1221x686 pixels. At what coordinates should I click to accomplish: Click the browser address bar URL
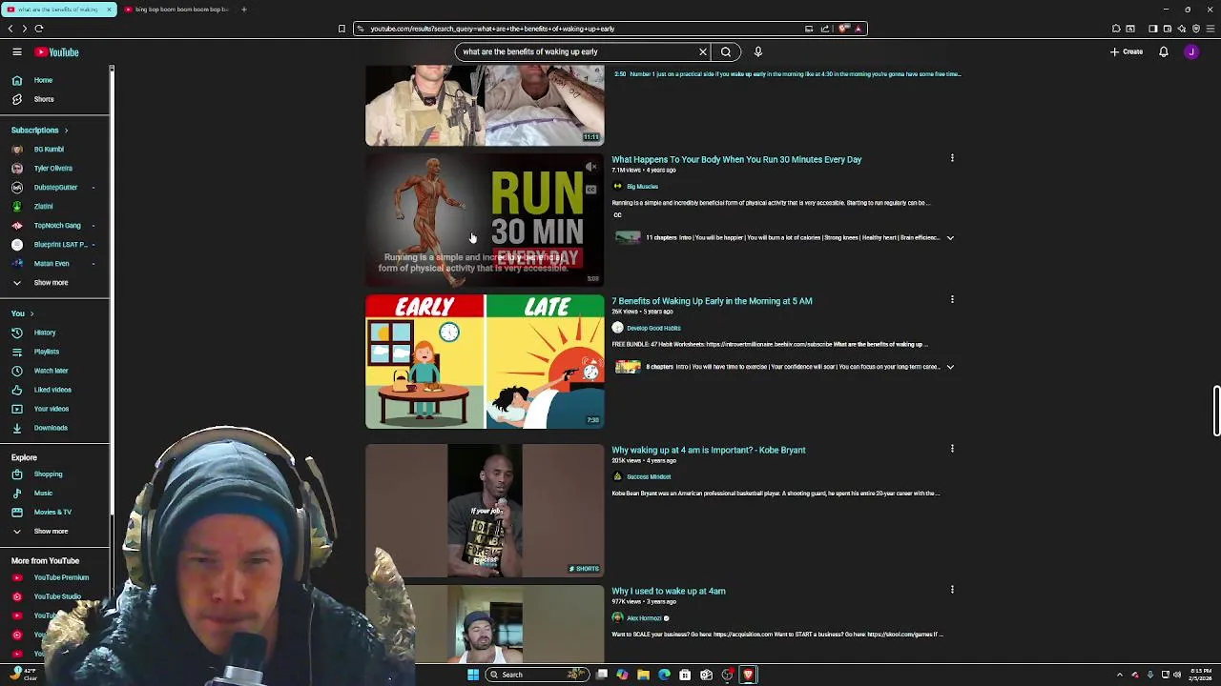(x=492, y=29)
